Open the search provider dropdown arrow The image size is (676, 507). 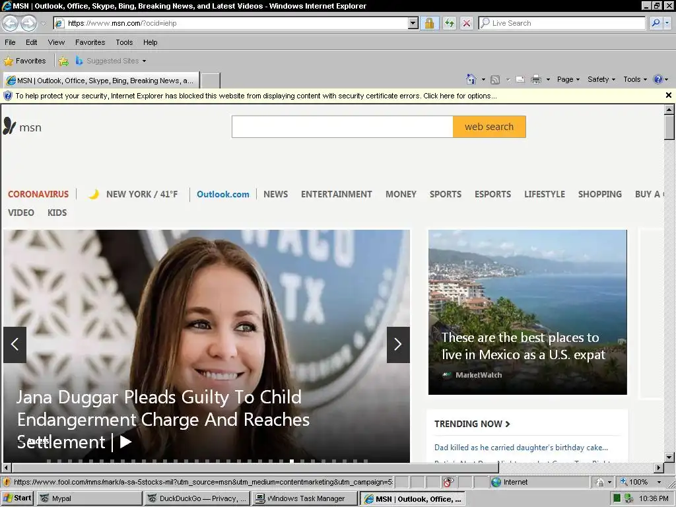click(x=668, y=23)
